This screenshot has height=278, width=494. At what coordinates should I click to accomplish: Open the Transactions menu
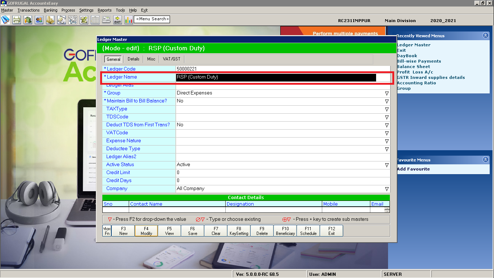coord(29,10)
